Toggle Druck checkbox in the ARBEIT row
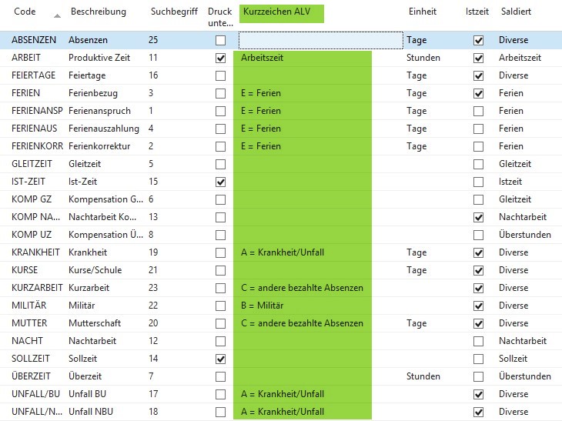 click(x=221, y=58)
